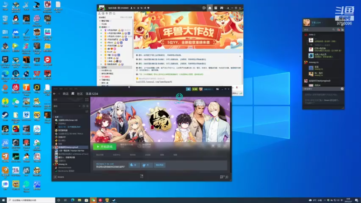
Task: Favorite the YY channel with star icon
Action: (138, 8)
